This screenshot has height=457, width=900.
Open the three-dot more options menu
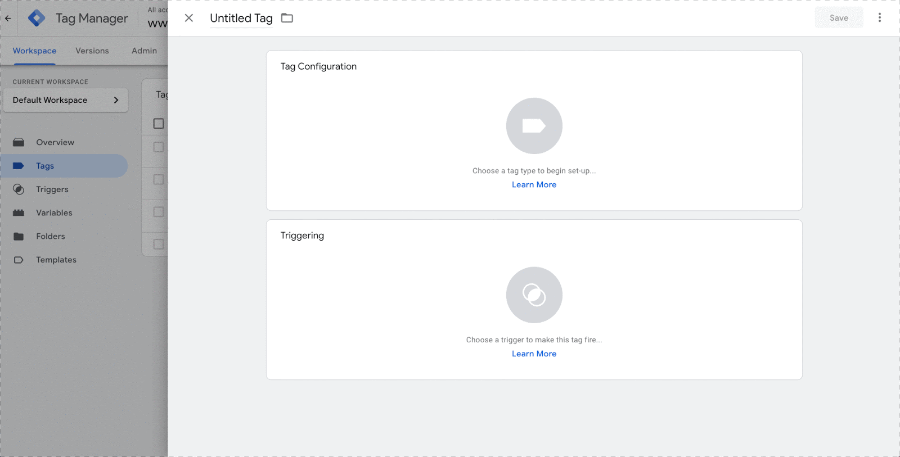click(x=880, y=18)
